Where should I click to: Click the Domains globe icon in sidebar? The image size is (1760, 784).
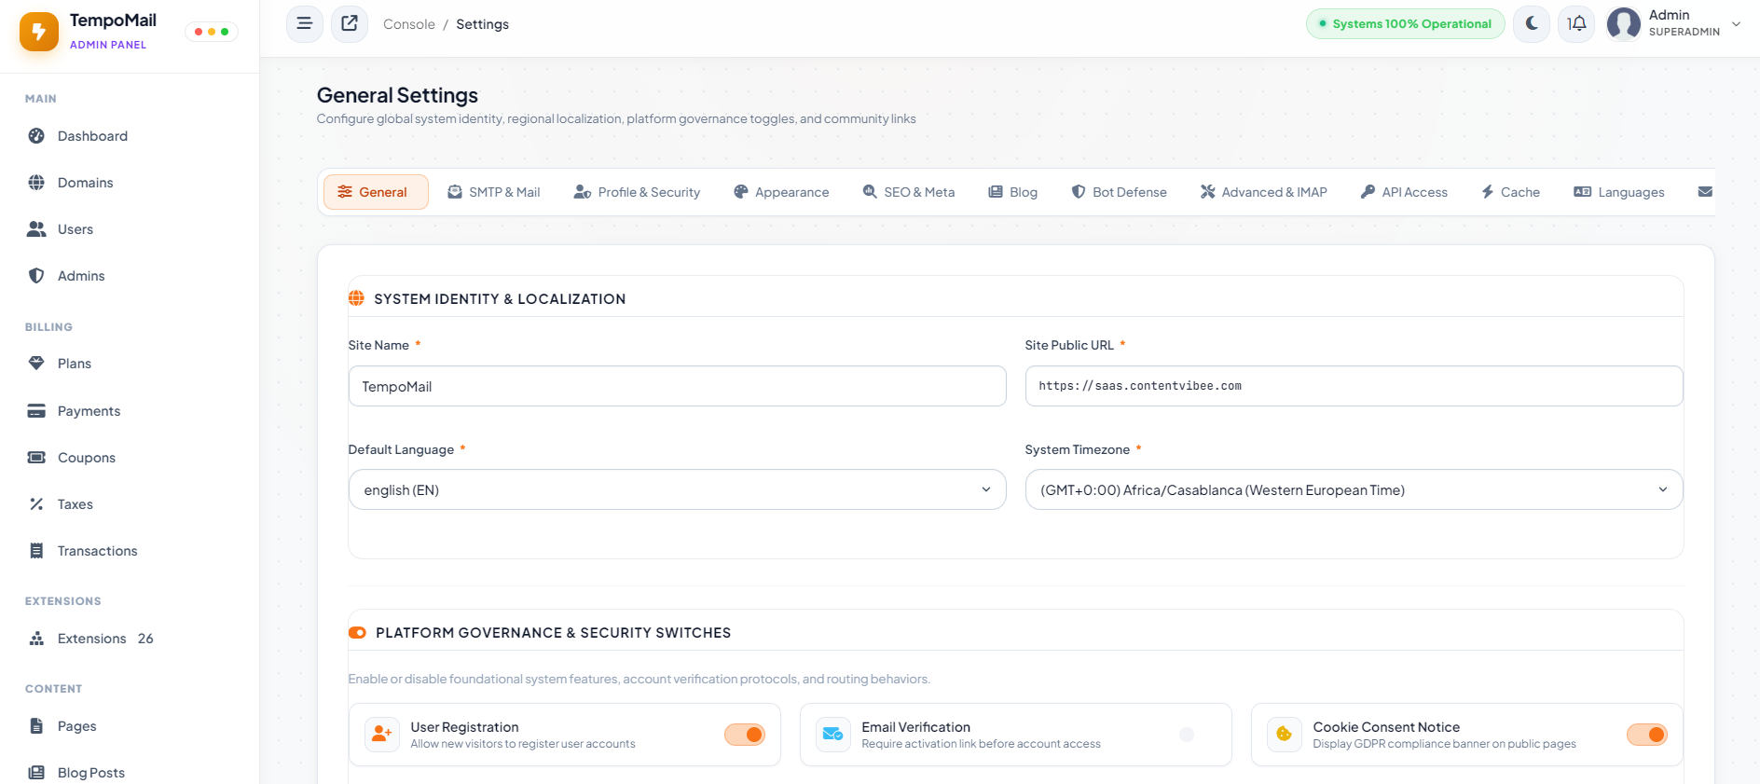pyautogui.click(x=36, y=183)
